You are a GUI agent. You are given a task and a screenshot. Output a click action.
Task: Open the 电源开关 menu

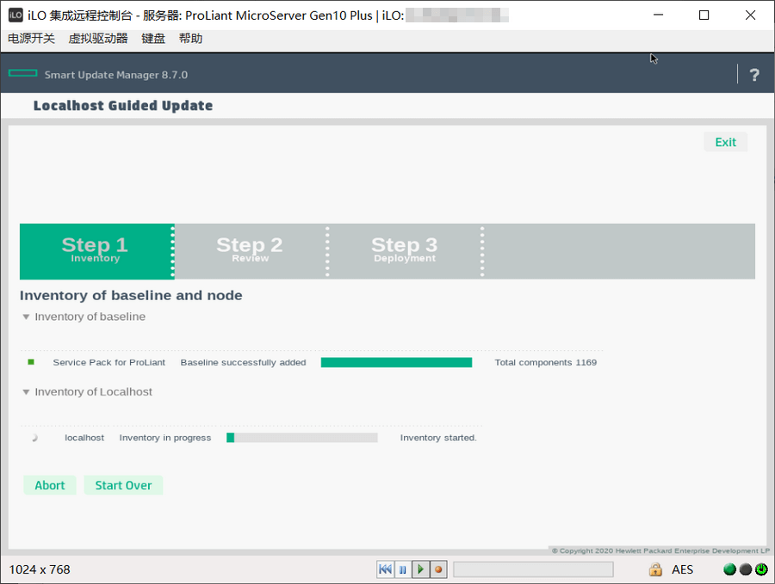(x=31, y=39)
